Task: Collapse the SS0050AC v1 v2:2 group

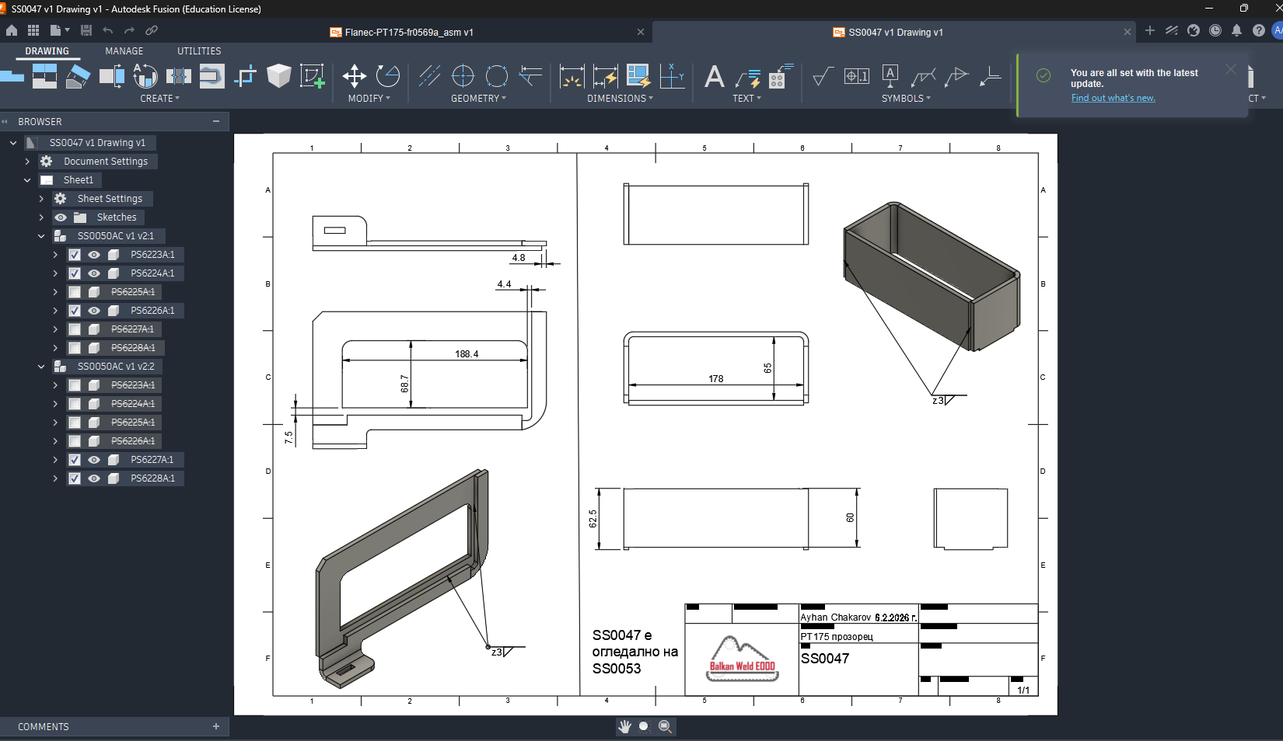Action: [x=41, y=367]
